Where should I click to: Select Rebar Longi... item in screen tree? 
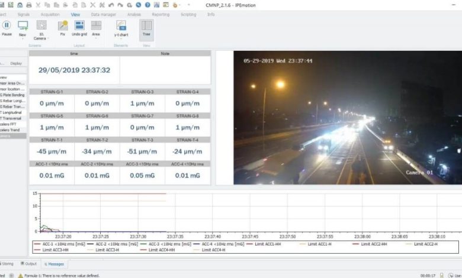[x=12, y=100]
